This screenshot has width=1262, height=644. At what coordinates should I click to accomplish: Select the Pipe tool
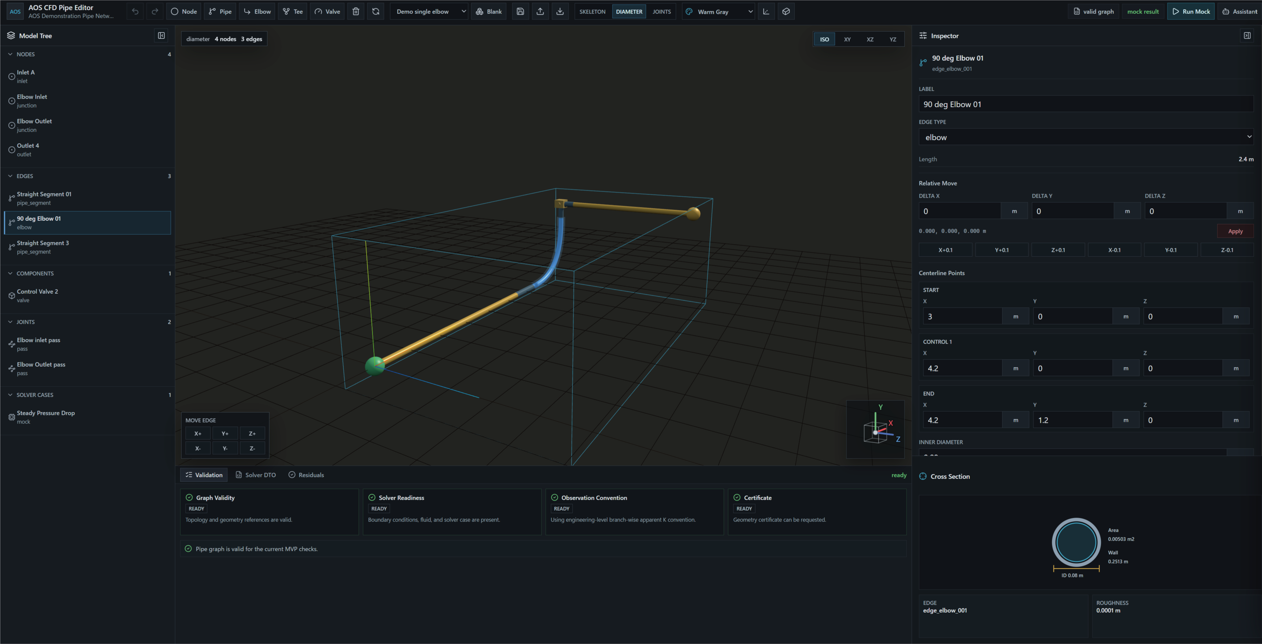(220, 11)
